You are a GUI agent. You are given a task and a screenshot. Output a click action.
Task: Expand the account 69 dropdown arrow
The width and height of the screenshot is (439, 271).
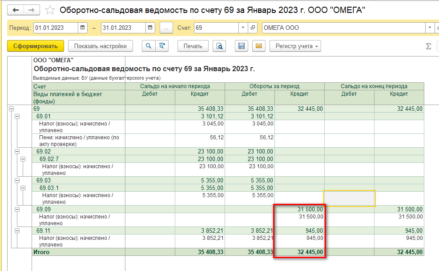point(243,28)
